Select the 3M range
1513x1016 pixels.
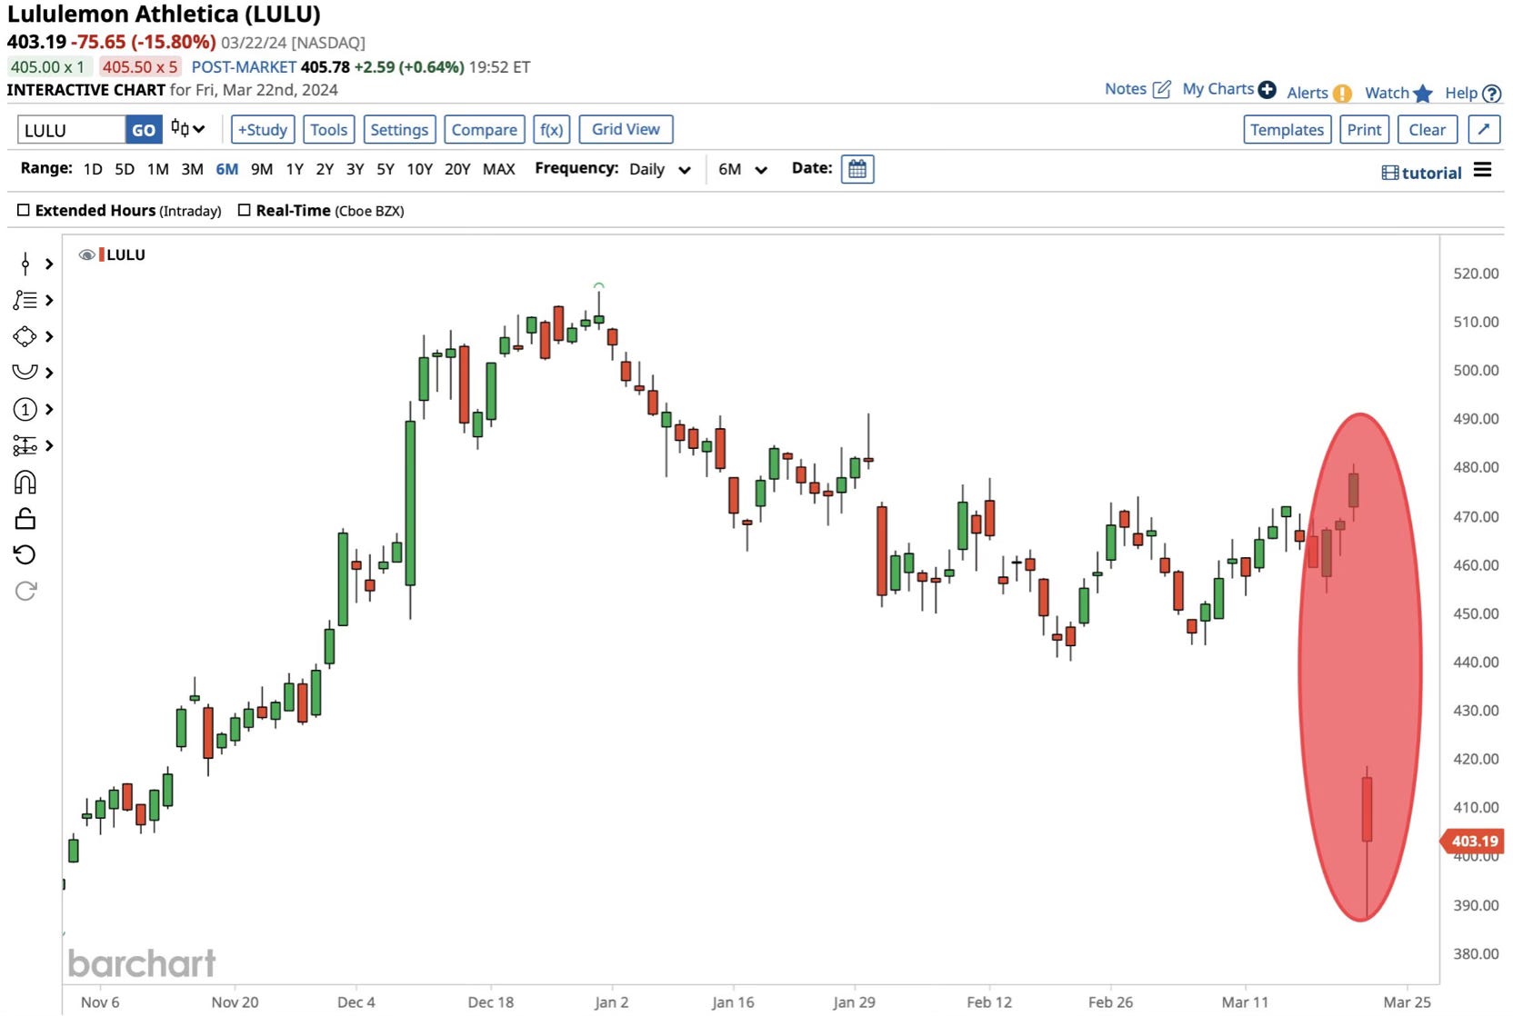[x=192, y=169]
